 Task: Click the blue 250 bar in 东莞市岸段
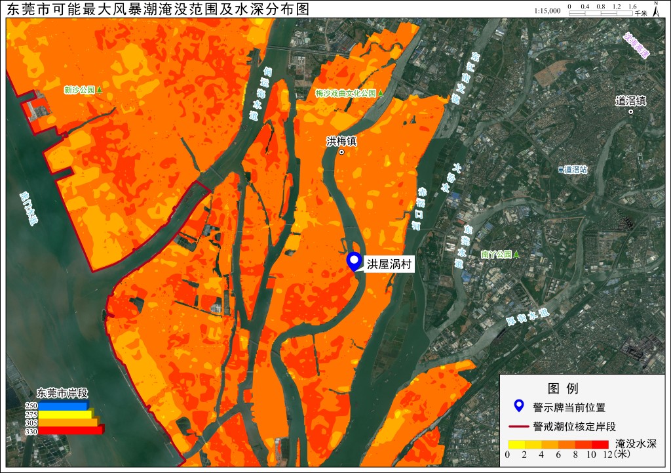pyautogui.click(x=63, y=405)
